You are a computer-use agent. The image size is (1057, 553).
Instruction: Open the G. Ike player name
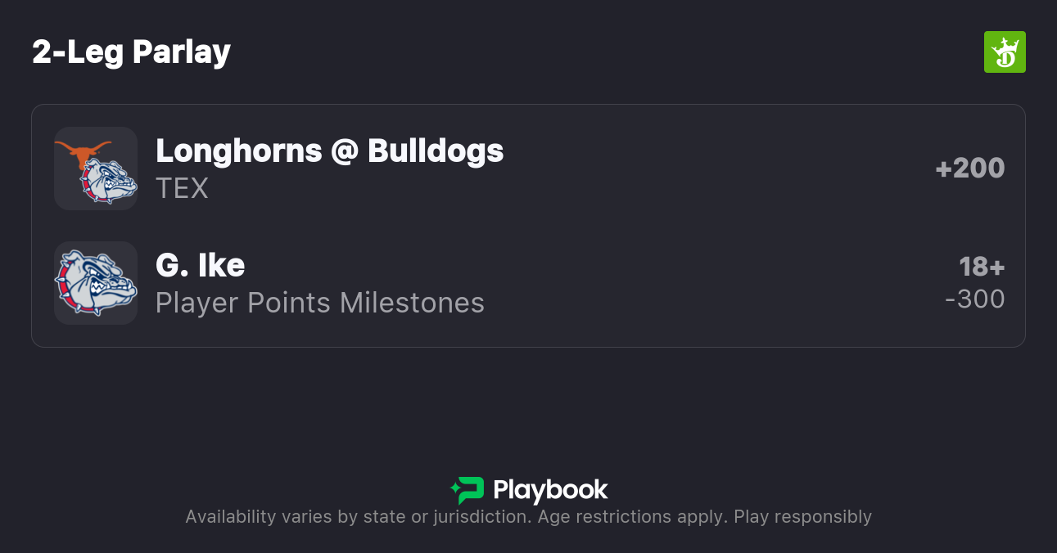tap(200, 265)
